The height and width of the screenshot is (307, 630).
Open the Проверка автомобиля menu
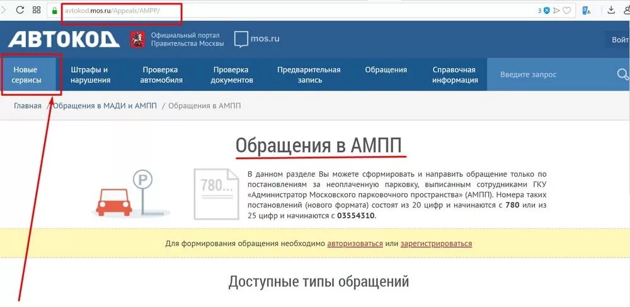pos(161,75)
